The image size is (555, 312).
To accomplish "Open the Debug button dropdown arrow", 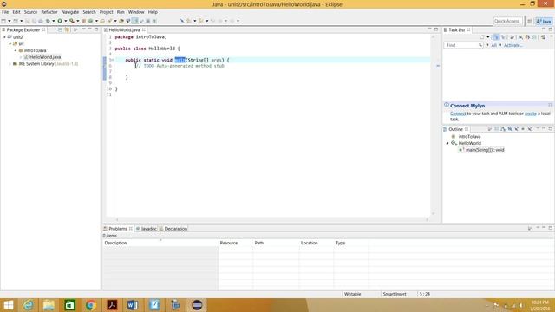I will point(54,21).
